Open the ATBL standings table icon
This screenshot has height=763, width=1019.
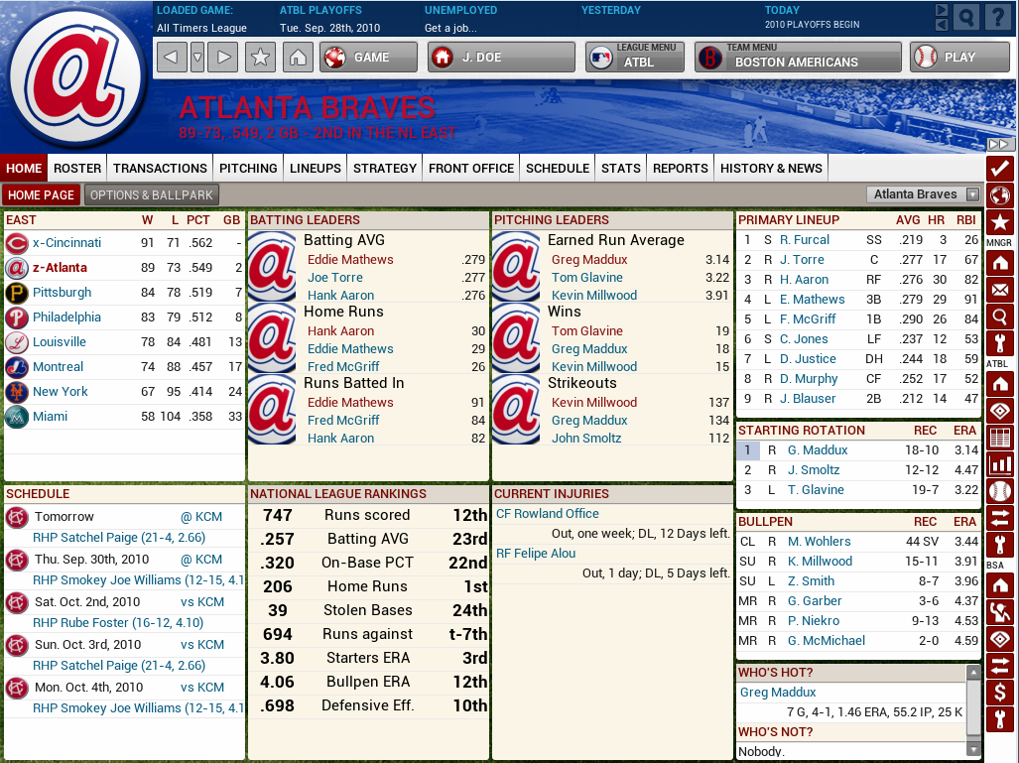999,438
